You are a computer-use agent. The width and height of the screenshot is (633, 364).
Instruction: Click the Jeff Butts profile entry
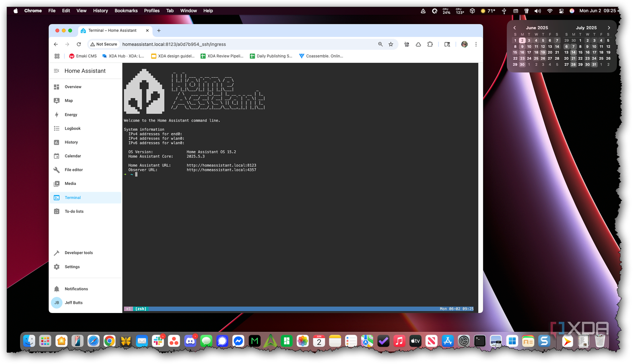(x=73, y=302)
